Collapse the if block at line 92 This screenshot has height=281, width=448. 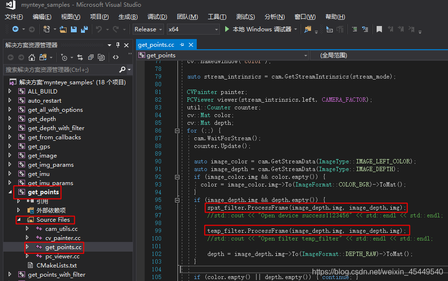click(x=177, y=177)
